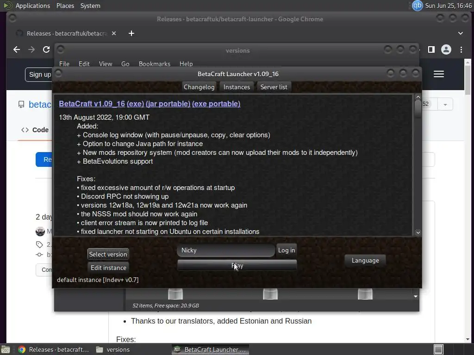Click Chrome page scrollbar up arrow
The width and height of the screenshot is (474, 355).
(x=468, y=62)
